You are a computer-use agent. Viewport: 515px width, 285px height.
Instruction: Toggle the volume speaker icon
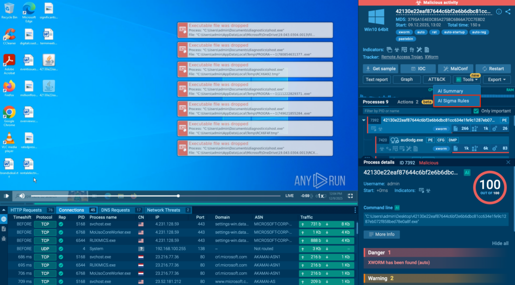click(22, 196)
